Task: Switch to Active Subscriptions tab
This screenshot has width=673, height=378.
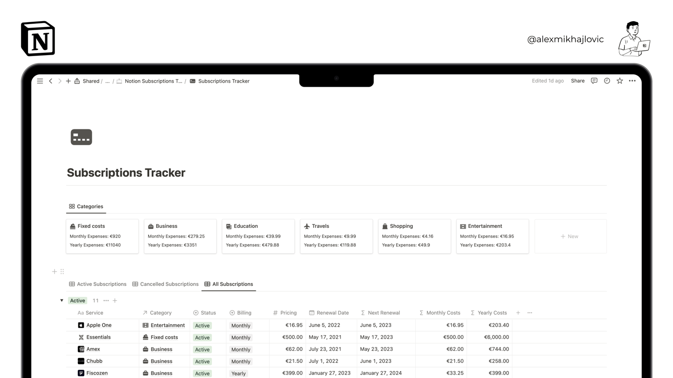Action: point(98,284)
